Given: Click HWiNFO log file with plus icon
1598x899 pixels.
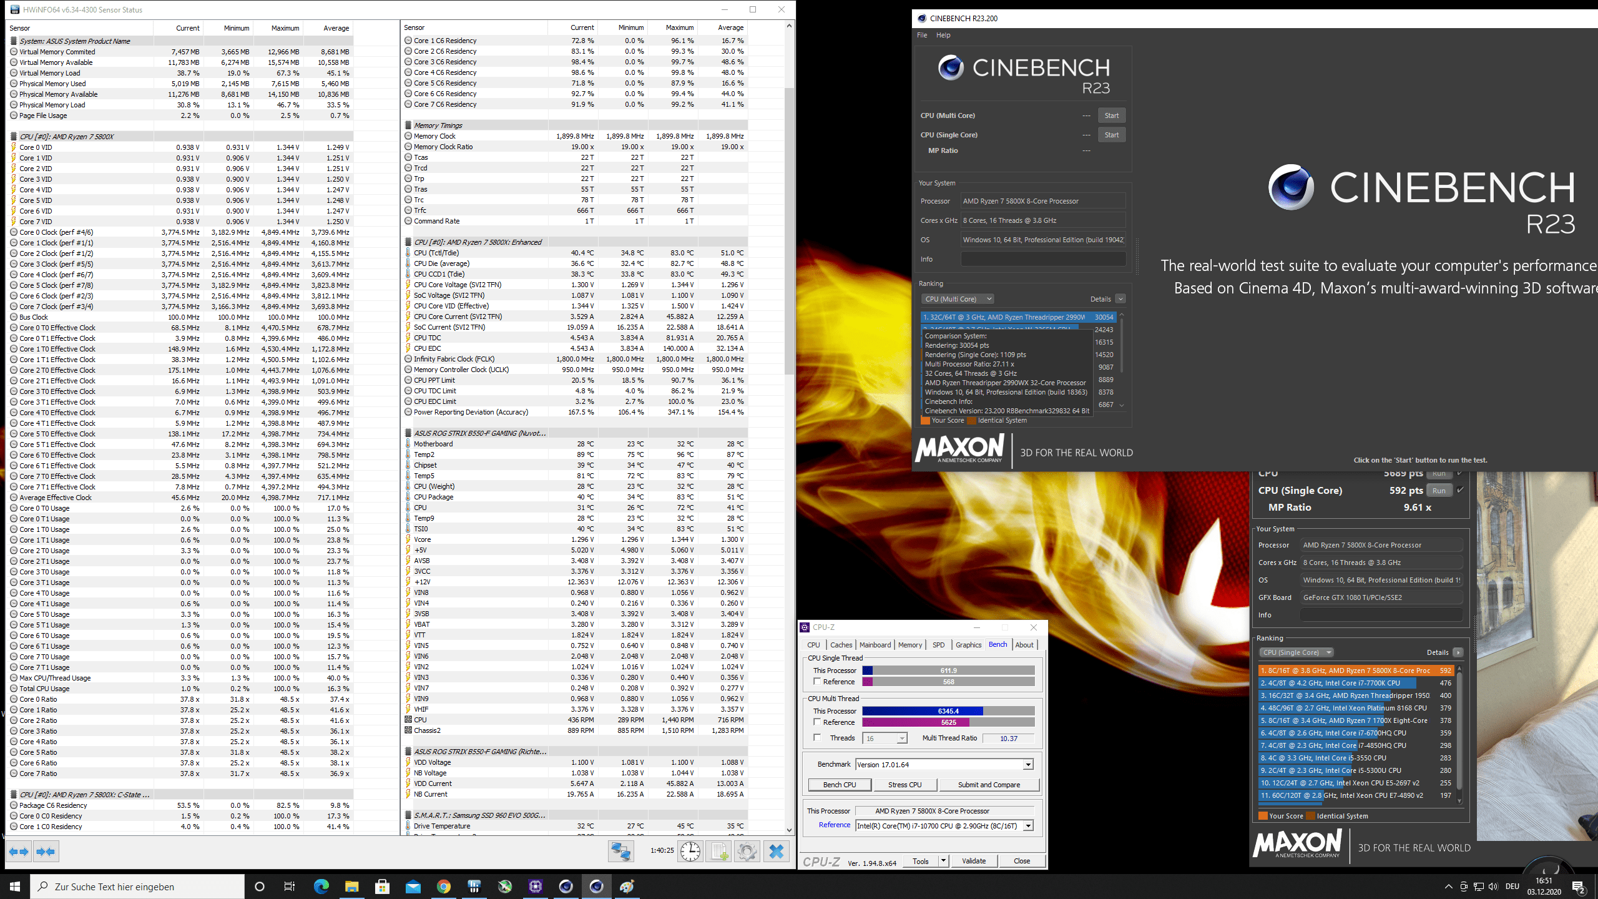Looking at the screenshot, I should point(718,852).
